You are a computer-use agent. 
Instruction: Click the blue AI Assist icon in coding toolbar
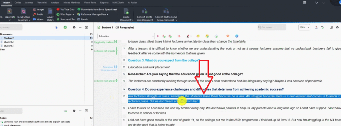[x=237, y=36]
